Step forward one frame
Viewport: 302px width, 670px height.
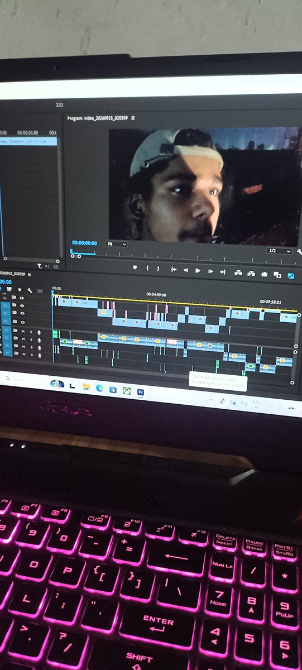pyautogui.click(x=210, y=271)
